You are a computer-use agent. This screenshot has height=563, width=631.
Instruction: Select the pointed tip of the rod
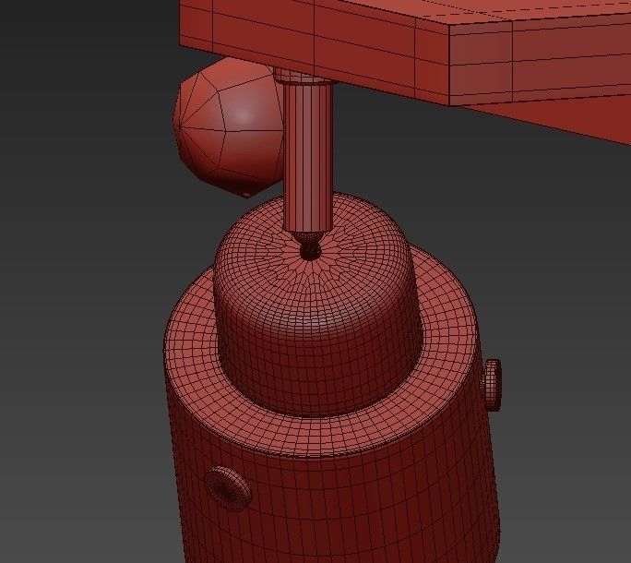[309, 246]
